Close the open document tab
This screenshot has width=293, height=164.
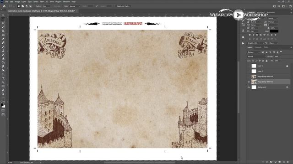pos(76,11)
